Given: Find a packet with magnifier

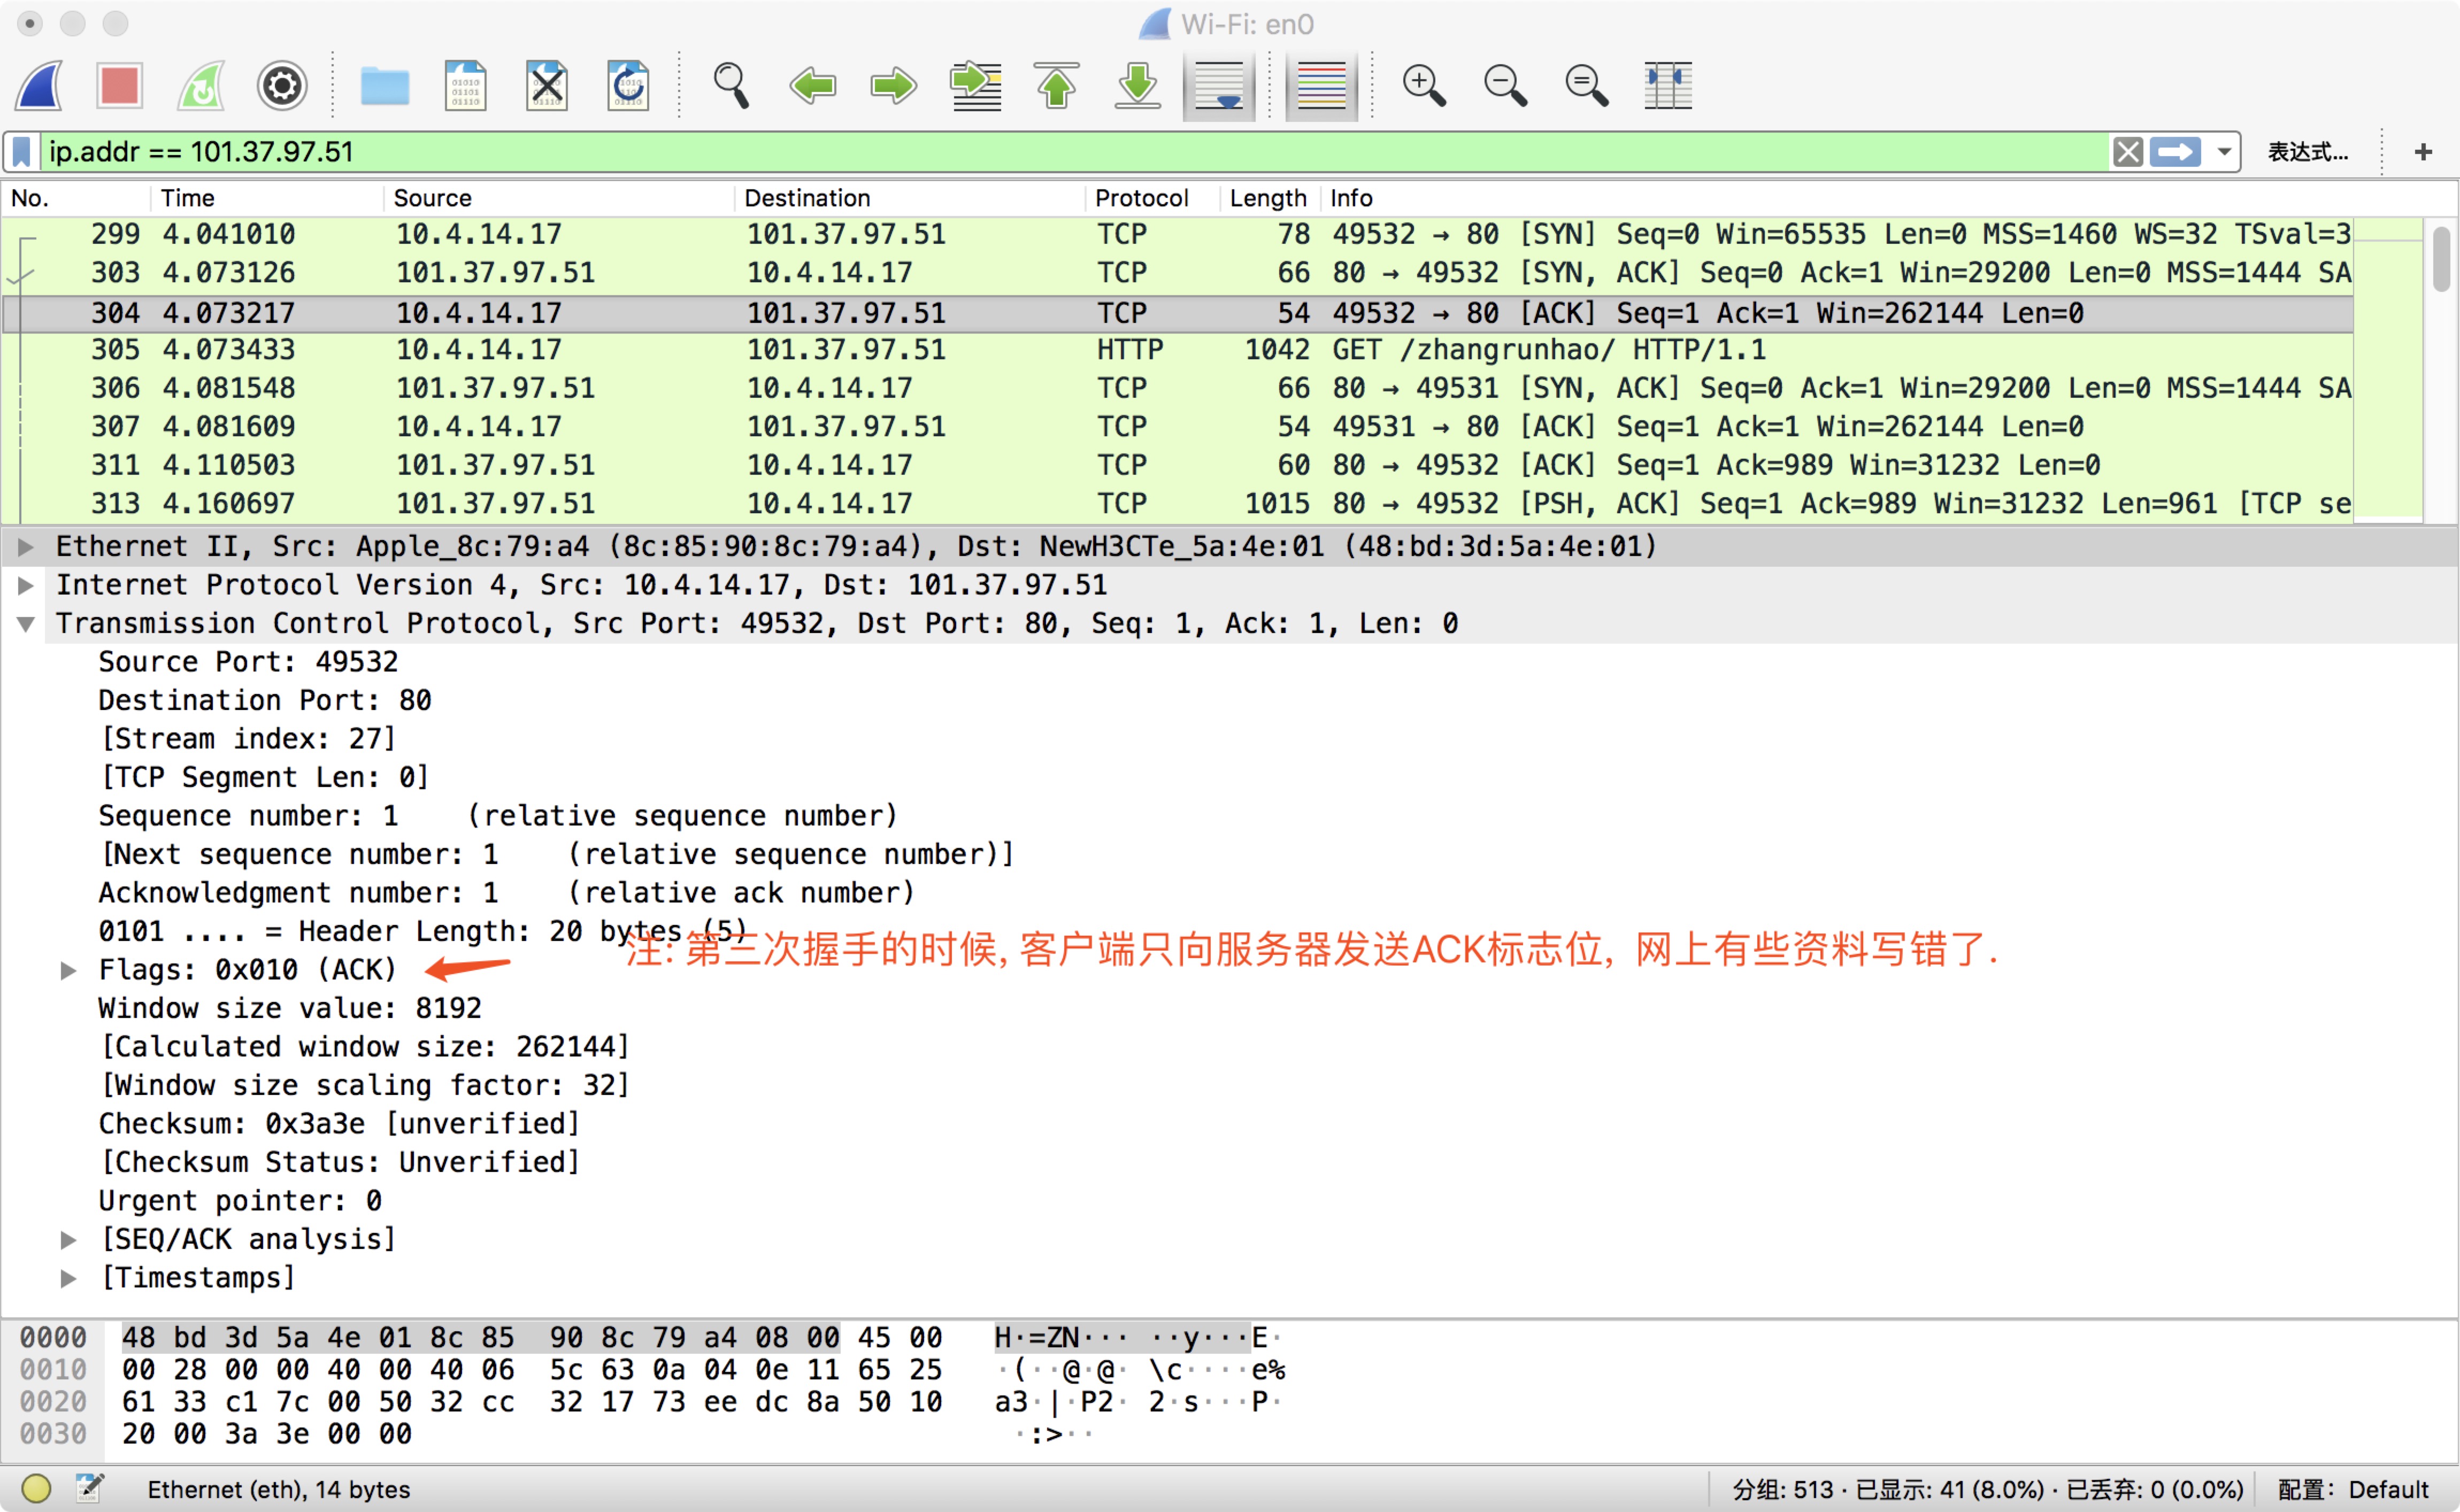Looking at the screenshot, I should coord(731,86).
